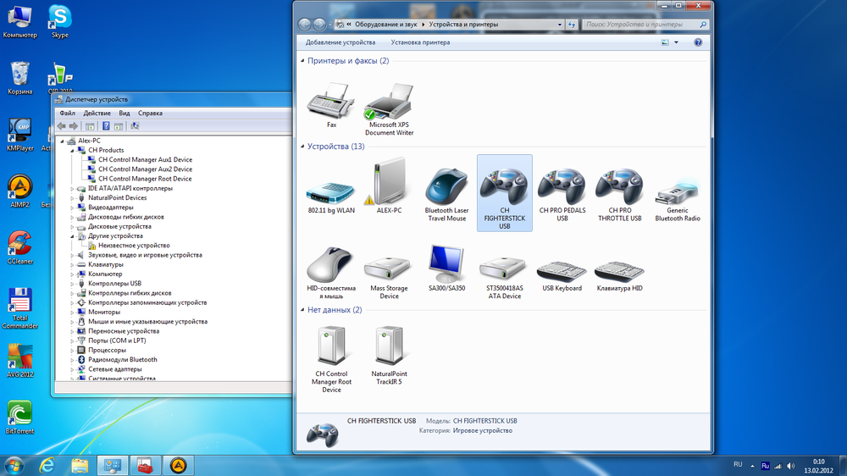Click Оборудование и звук breadcrumb

[385, 25]
